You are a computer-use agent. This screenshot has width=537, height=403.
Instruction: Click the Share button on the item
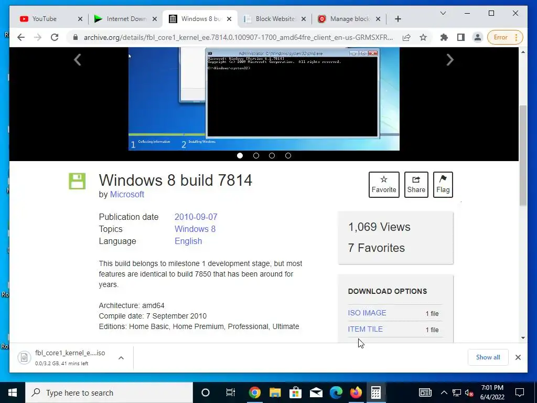[416, 185]
